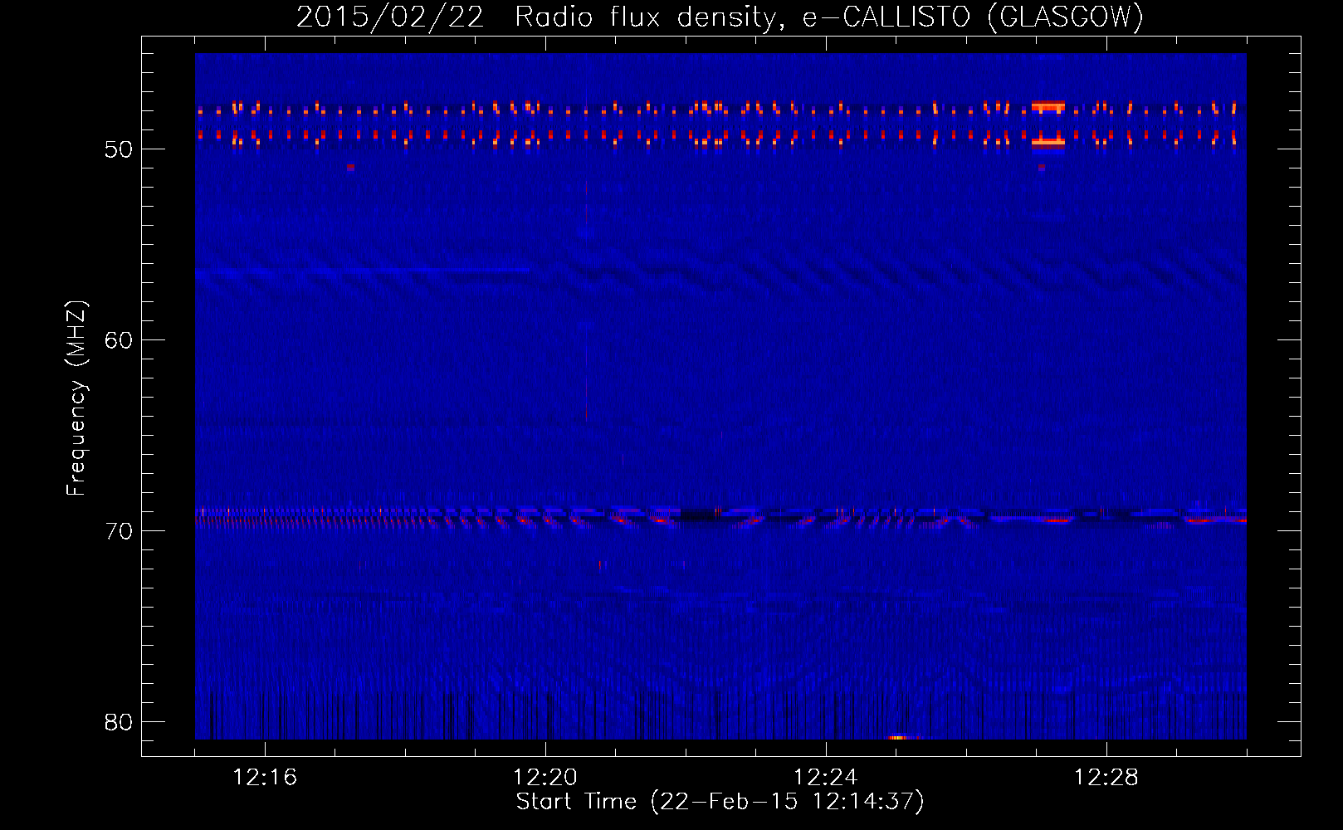Click the 'Start Time (22-Feb-15 12:14:37)' label
Screen dimensions: 1343x830
click(x=720, y=802)
